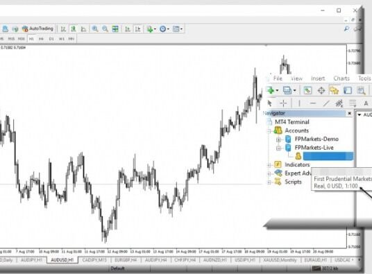Select MT4 Terminal in Navigator tree
The height and width of the screenshot is (274, 372).
(x=291, y=122)
